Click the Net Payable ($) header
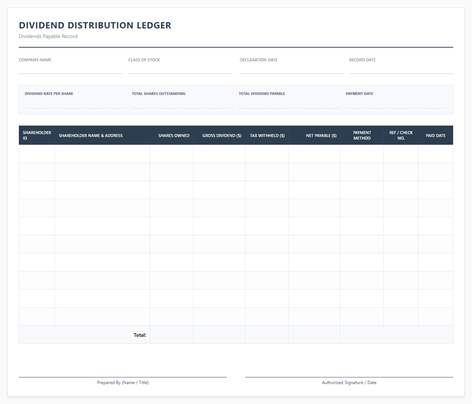 [315, 135]
